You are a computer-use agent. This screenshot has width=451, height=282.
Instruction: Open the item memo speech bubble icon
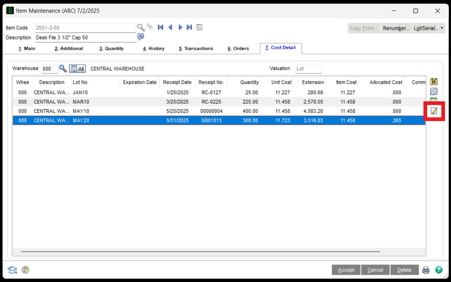[141, 37]
